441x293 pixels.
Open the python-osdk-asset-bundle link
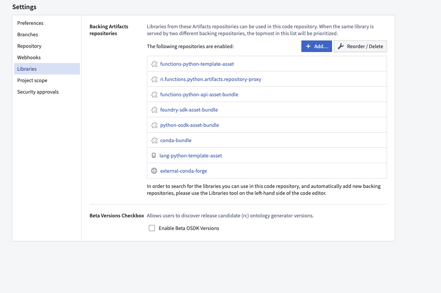(190, 125)
